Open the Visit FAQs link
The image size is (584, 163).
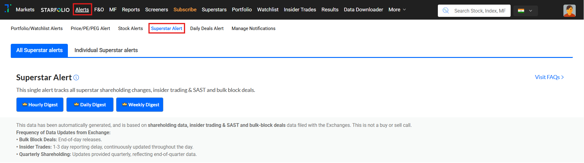tap(549, 77)
